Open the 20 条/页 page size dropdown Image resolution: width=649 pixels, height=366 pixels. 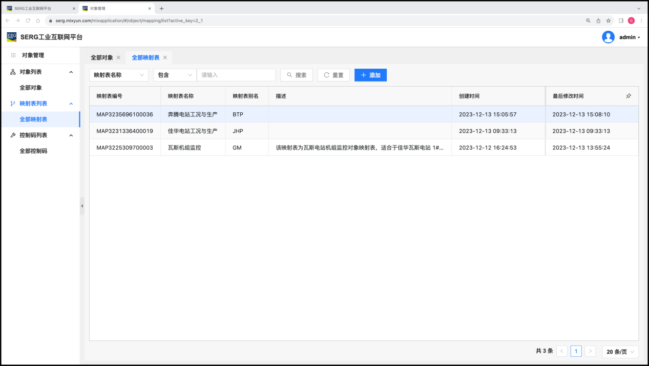(x=620, y=351)
